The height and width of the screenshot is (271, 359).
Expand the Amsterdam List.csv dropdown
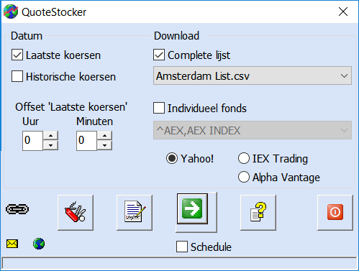coord(253,75)
